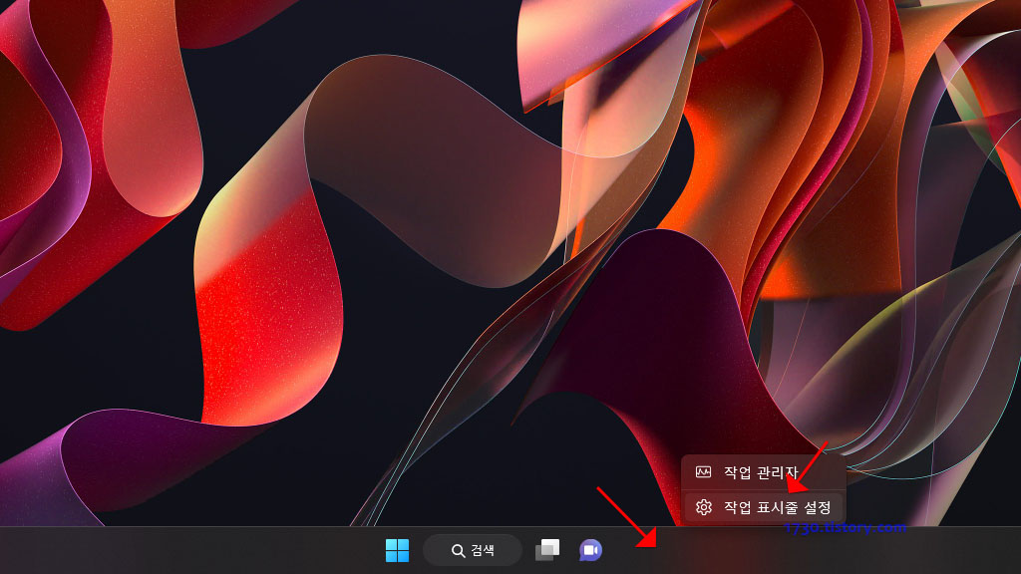Launch the Chat video icon on taskbar
Screen dimensions: 1021x574
coord(590,550)
